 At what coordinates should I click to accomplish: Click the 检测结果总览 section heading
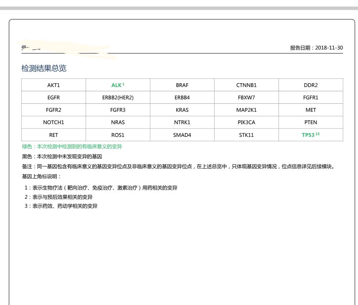pos(44,68)
